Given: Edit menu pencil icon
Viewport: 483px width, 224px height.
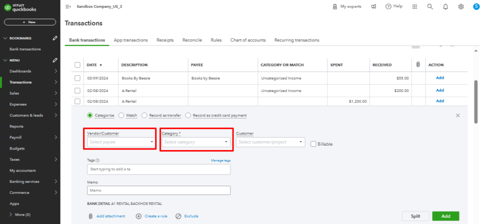Looking at the screenshot, I should (x=55, y=60).
